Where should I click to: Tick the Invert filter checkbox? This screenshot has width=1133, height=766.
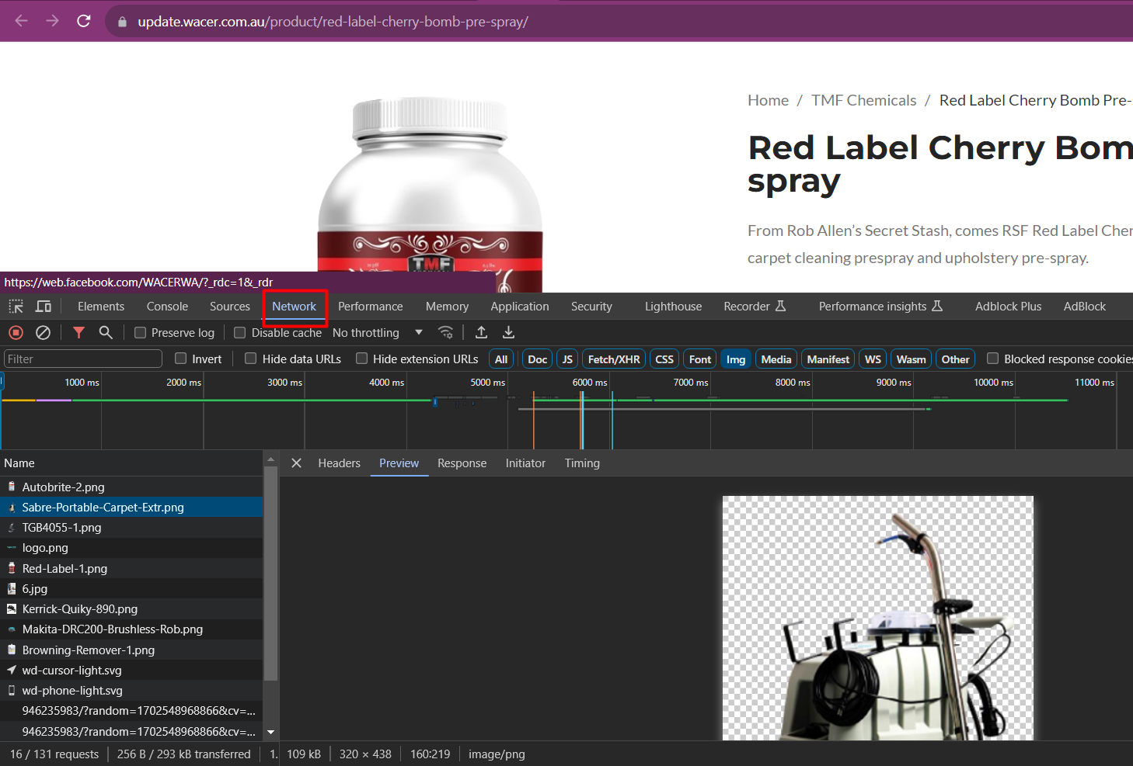181,359
